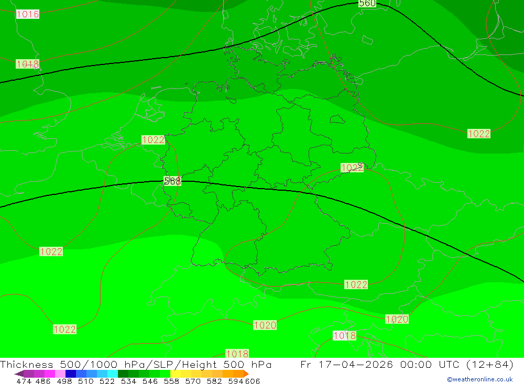Click the '(12+84)' forecast run text
This screenshot has width=524, height=384.
(489, 364)
